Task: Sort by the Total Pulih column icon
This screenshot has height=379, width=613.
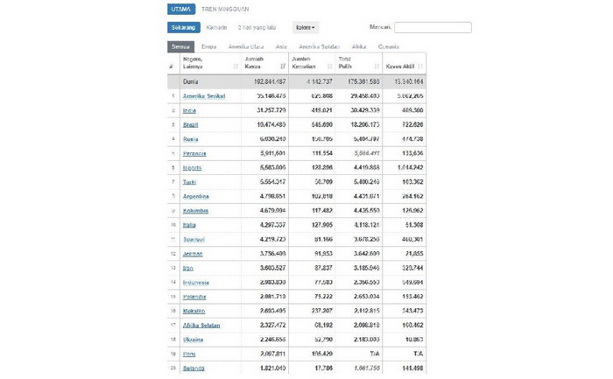Action: [377, 67]
